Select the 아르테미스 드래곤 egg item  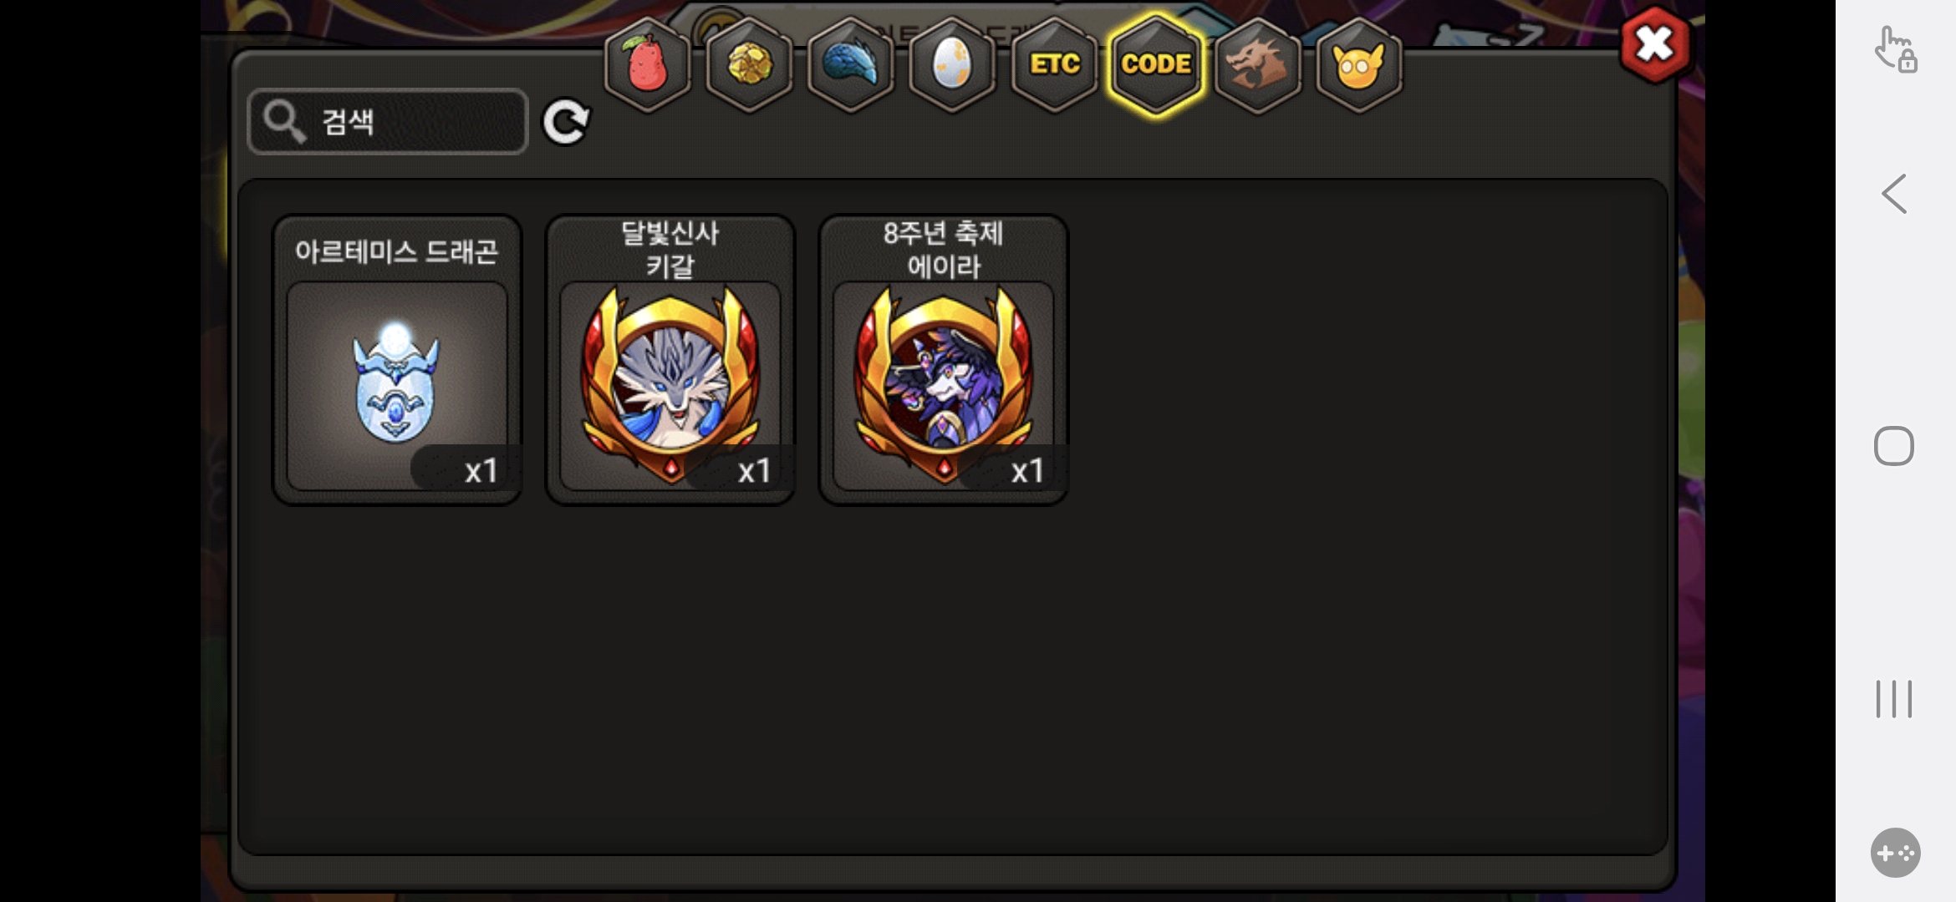[x=397, y=360]
